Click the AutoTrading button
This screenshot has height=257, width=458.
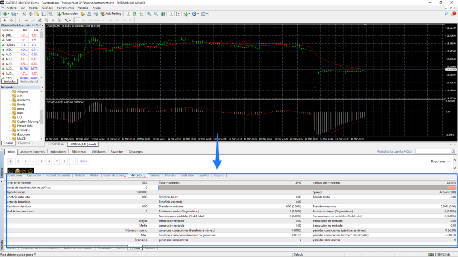(111, 14)
